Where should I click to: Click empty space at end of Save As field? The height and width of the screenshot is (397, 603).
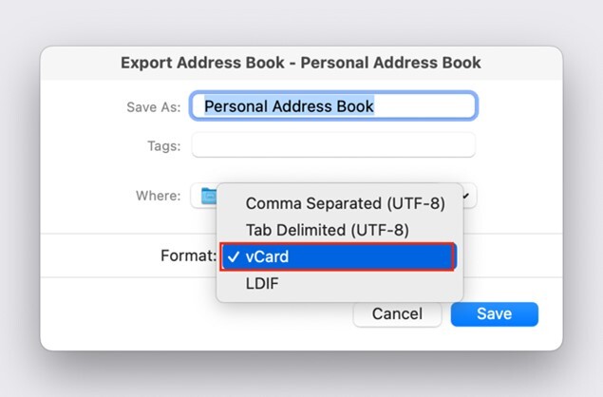423,106
